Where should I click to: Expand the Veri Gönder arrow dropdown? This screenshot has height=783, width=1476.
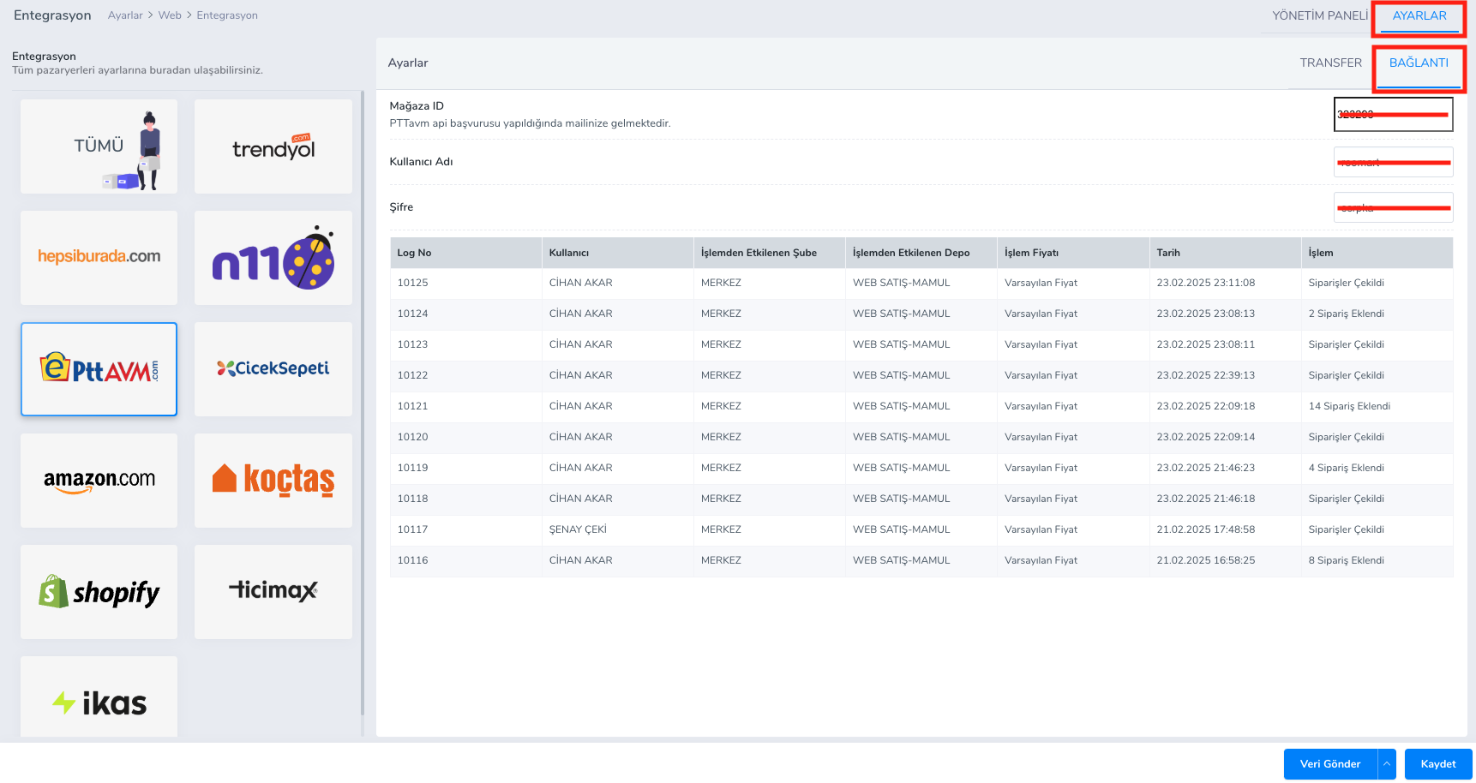pyautogui.click(x=1386, y=764)
